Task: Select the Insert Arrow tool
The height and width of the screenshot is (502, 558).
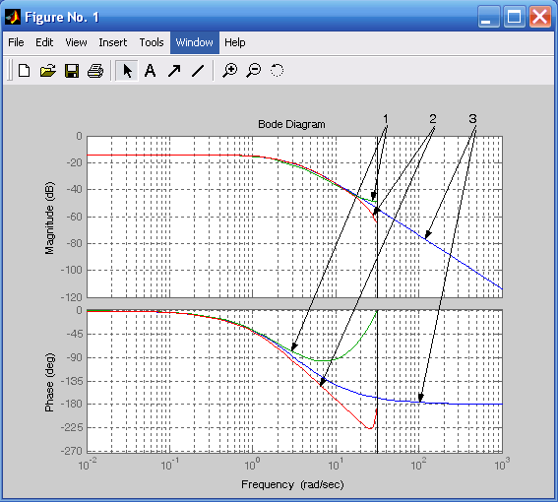Action: [174, 71]
